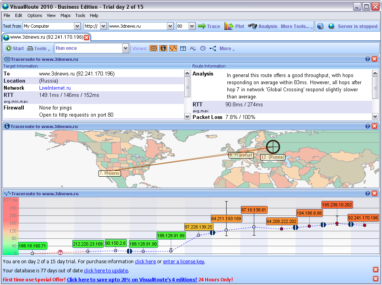The image size is (382, 285).
Task: Expand the Run once schedule dropdown
Action: coord(125,48)
